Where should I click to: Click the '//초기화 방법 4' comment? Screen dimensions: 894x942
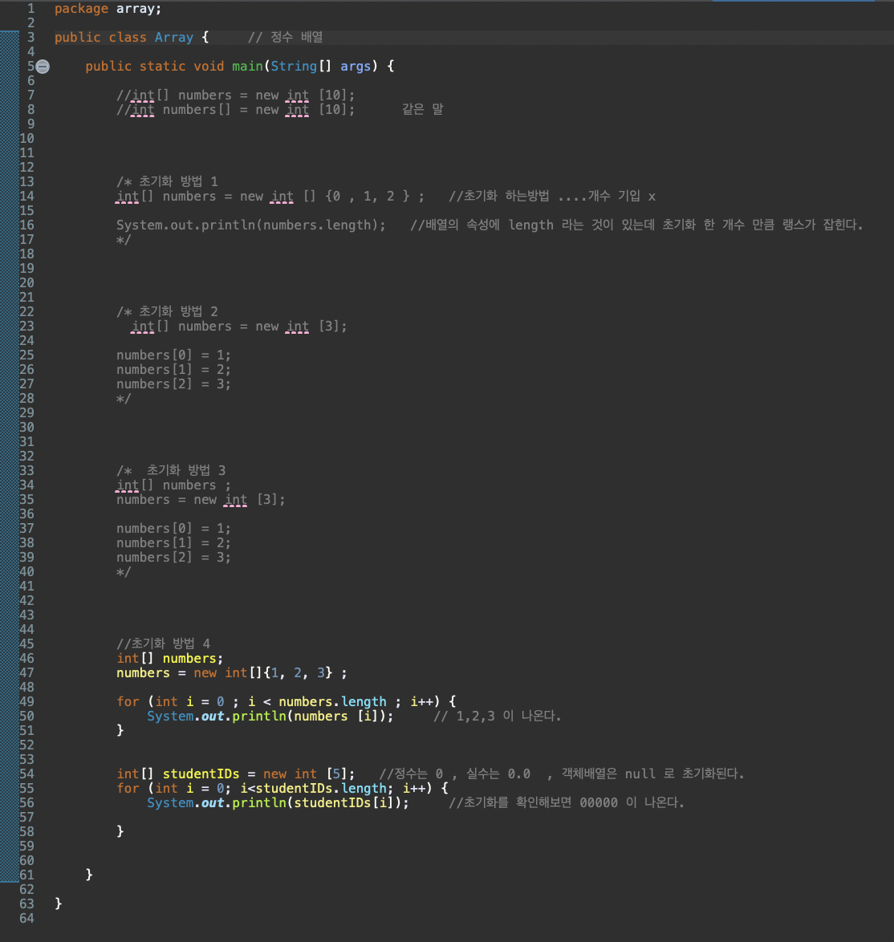[164, 644]
